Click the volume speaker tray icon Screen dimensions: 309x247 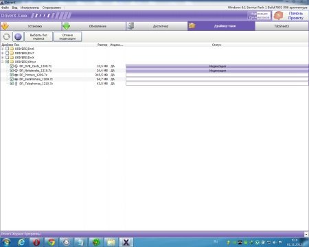[274, 242]
